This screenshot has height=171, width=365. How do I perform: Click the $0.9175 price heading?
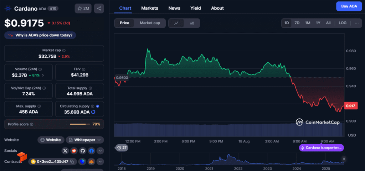pos(24,23)
